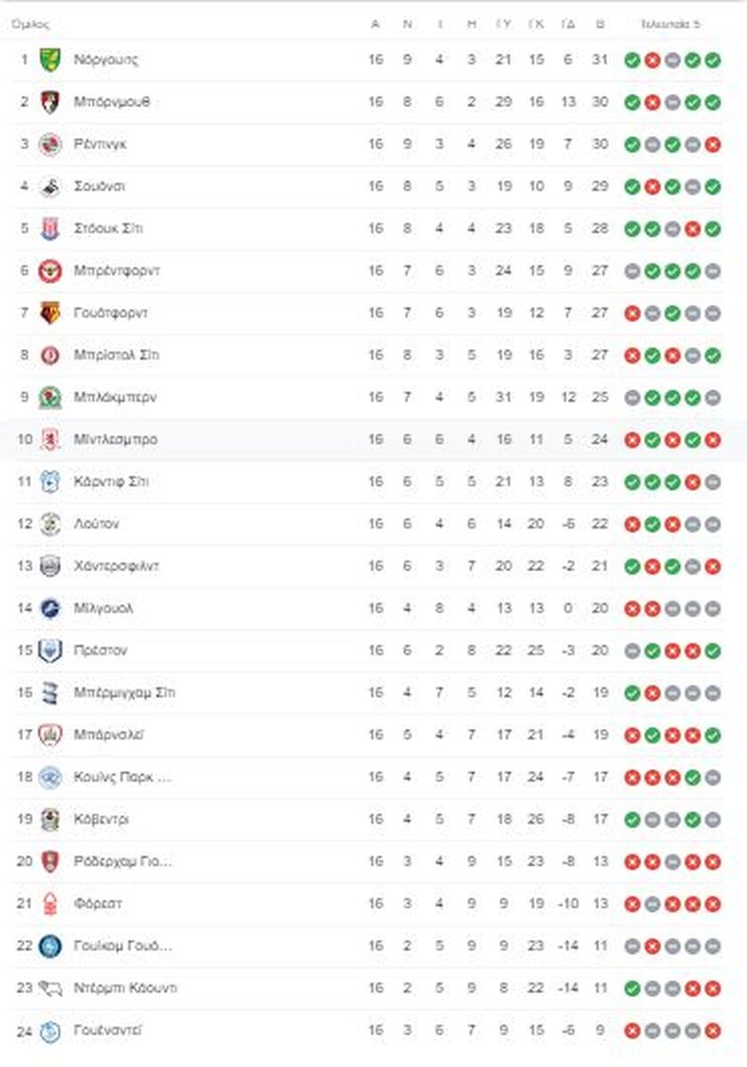Click Reading's last red loss indicator
Screen dimensions: 747x1067
coord(712,144)
